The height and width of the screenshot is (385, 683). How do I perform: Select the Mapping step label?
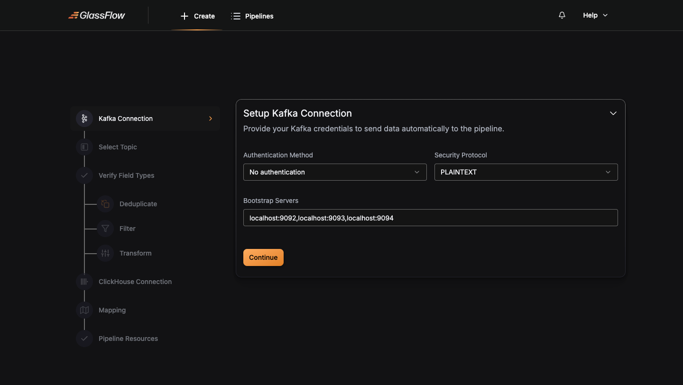point(112,310)
